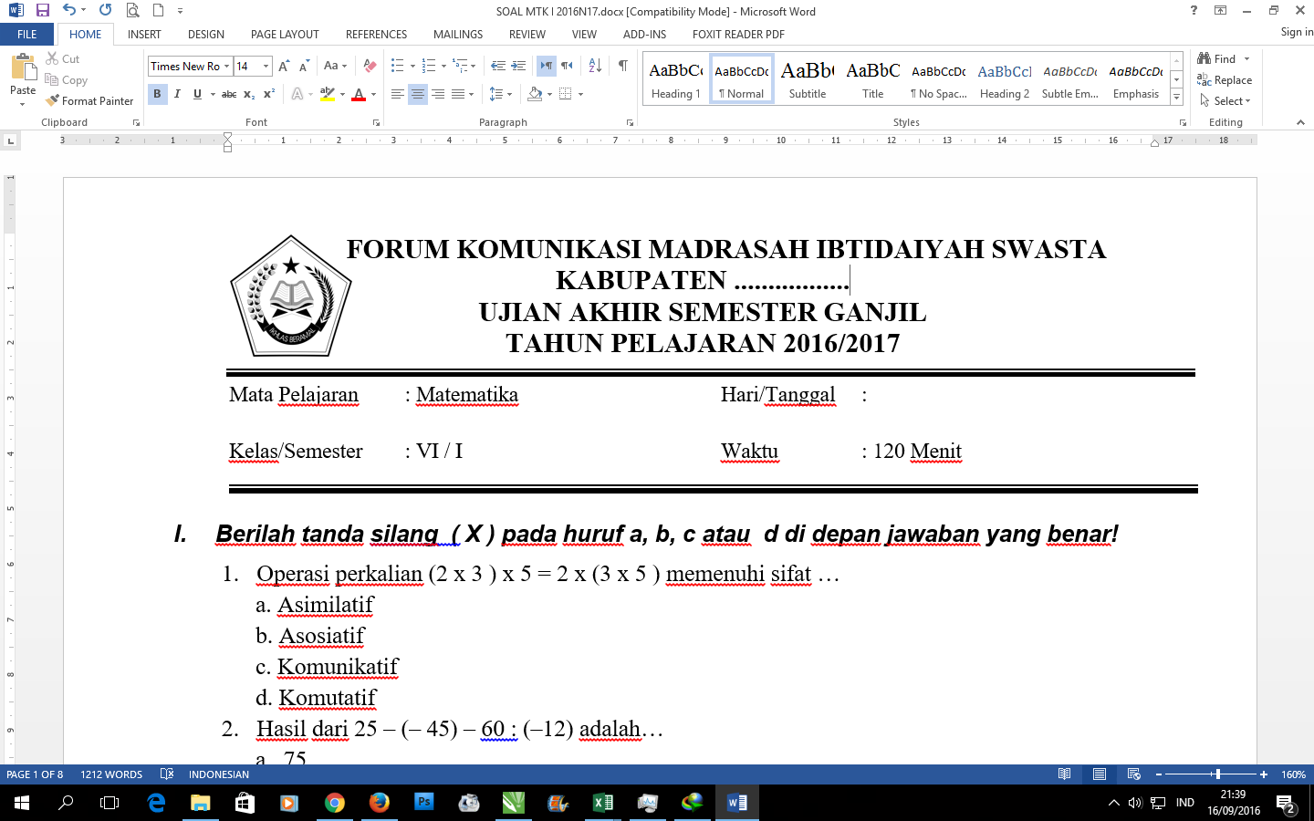Apply the Heading 1 style
The width and height of the screenshot is (1314, 821).
tap(674, 78)
